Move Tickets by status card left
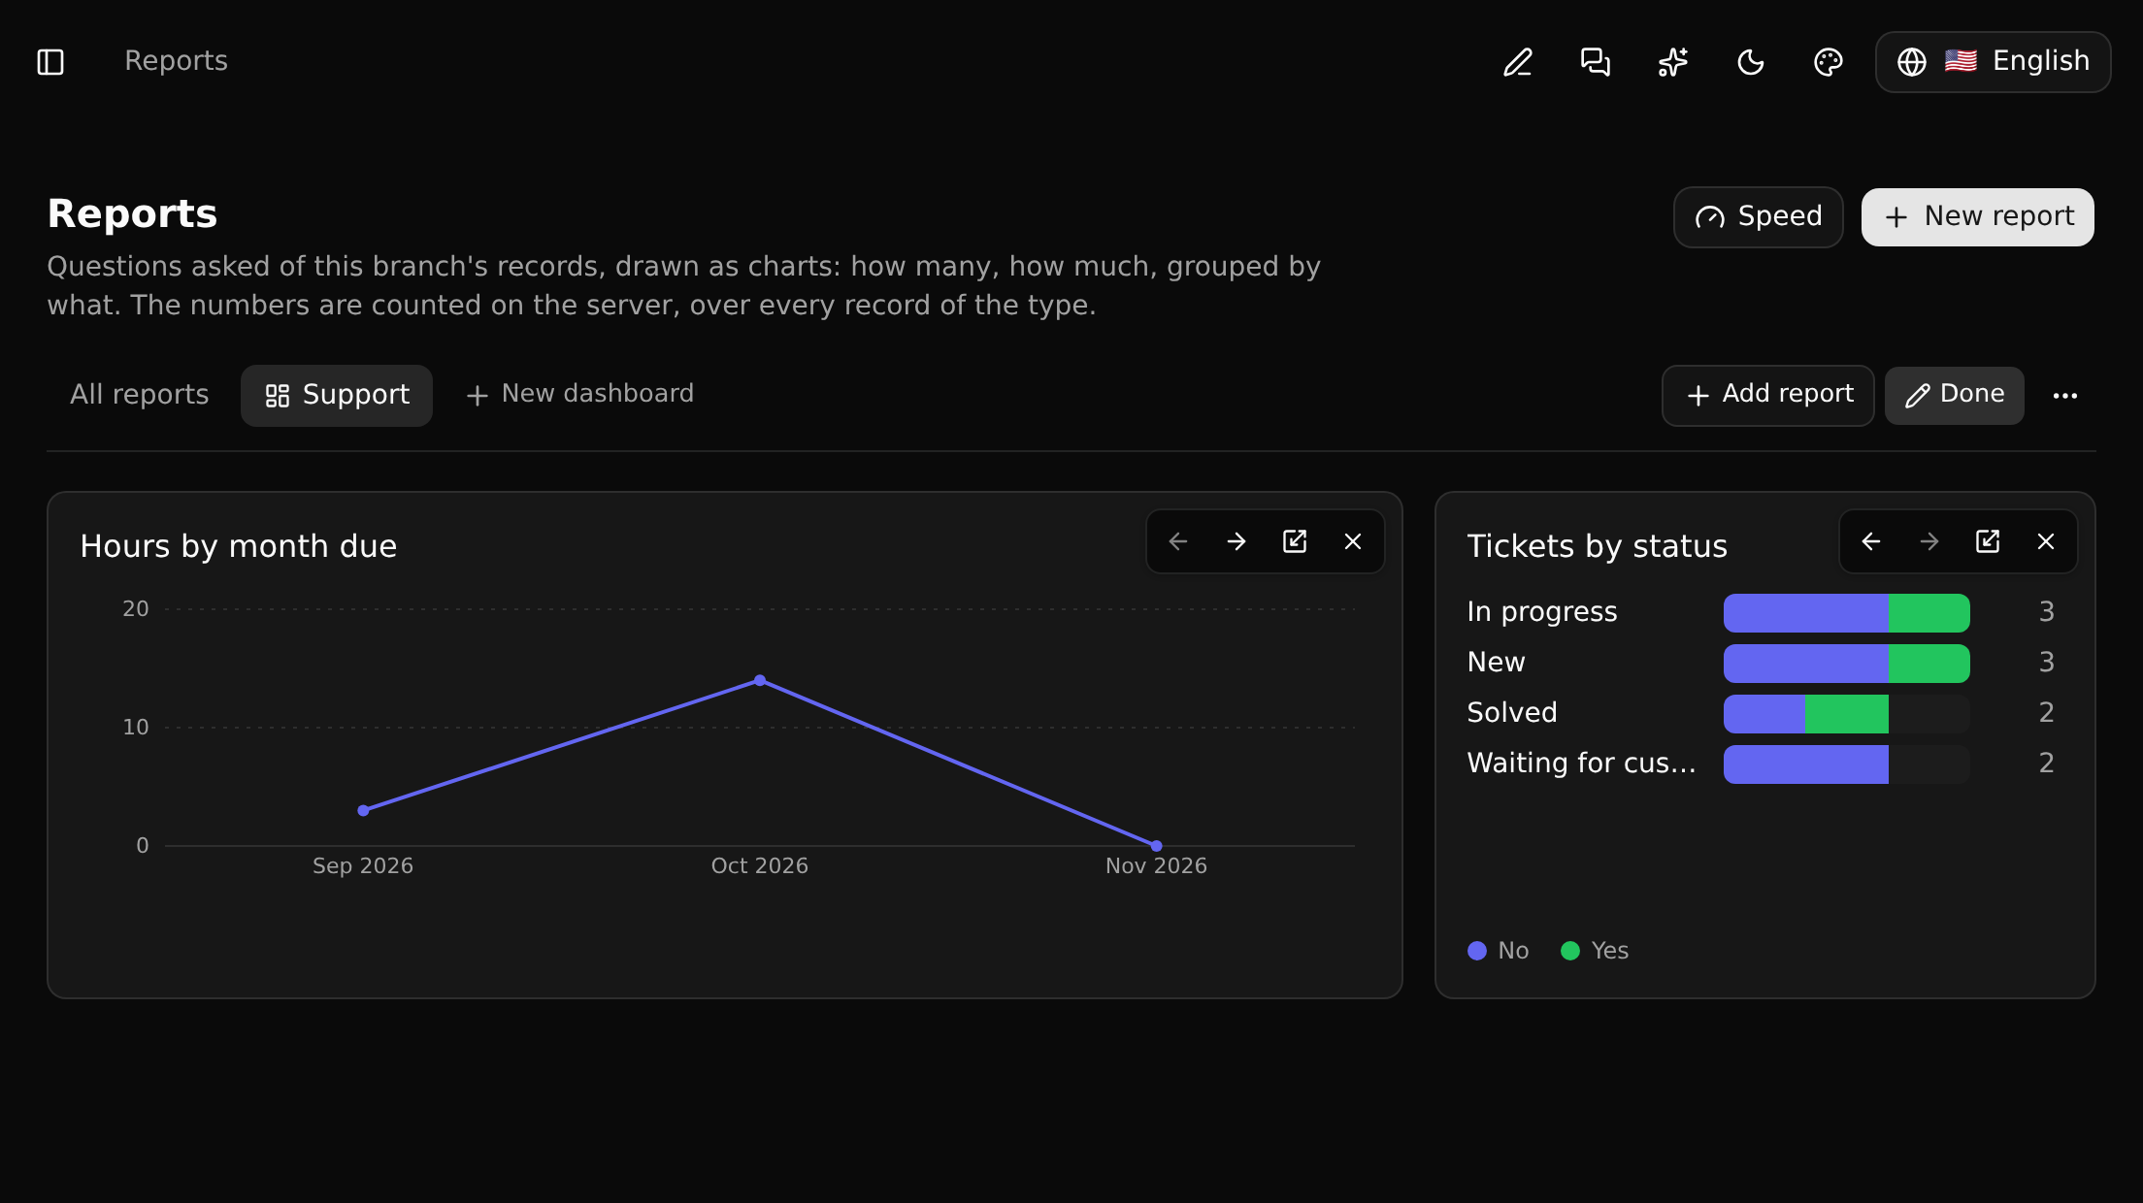 pyautogui.click(x=1871, y=541)
